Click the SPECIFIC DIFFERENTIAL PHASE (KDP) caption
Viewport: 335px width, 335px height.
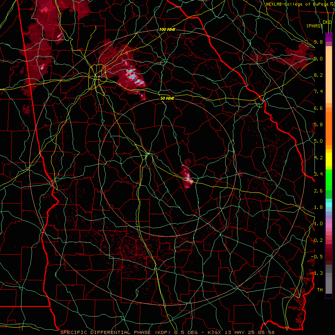tap(115, 332)
